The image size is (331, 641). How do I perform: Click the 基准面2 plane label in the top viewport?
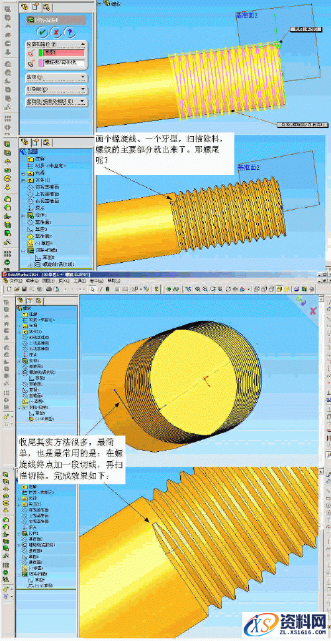pyautogui.click(x=248, y=15)
